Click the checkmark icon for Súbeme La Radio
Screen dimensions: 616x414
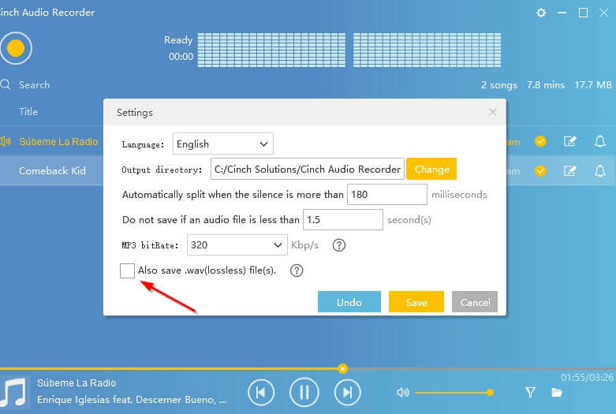tap(540, 141)
